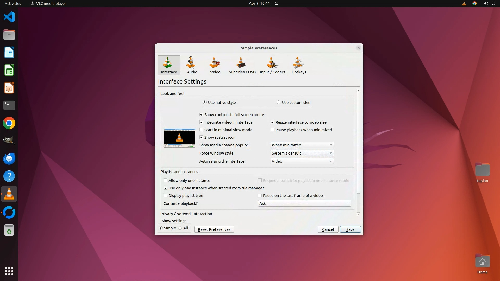Select the Interface settings category

(169, 65)
